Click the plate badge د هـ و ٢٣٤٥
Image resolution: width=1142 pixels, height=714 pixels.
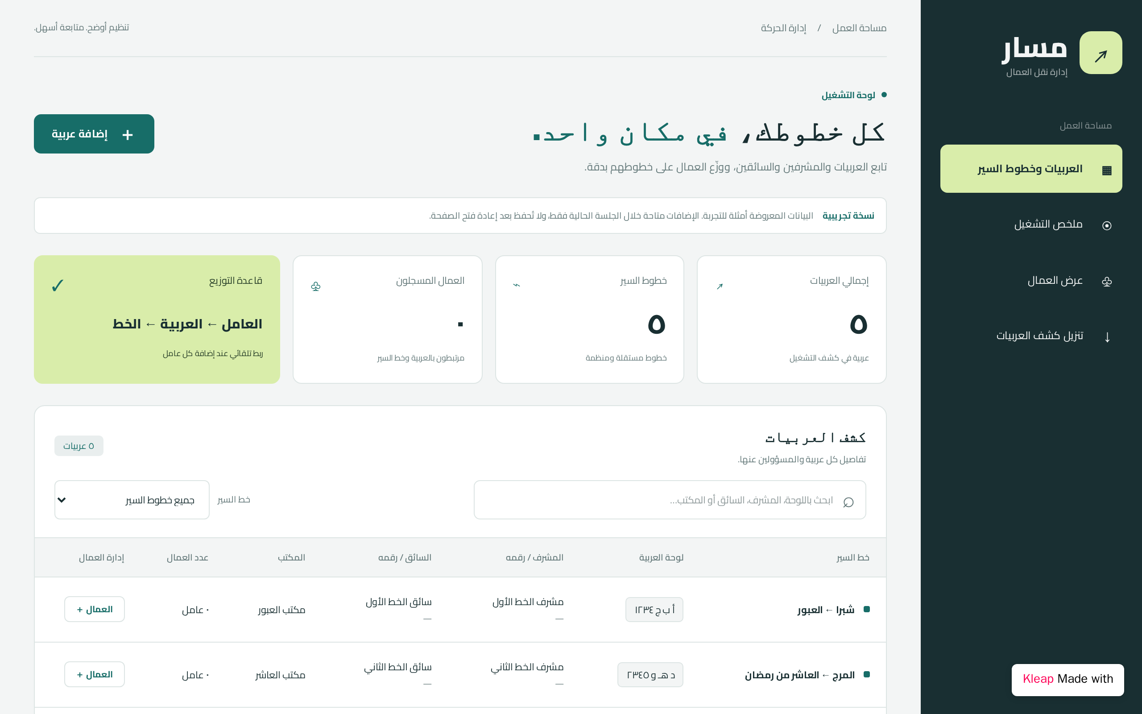(650, 675)
